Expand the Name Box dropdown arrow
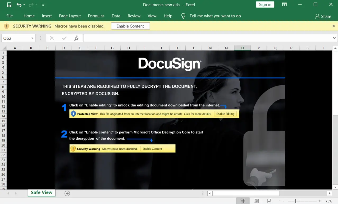Viewport: 338px width, 204px height. (33, 38)
